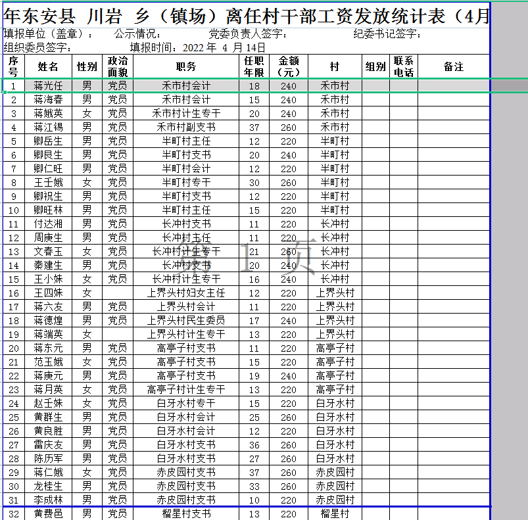
Task: Click name cell 卿仁旺
Action: [48, 168]
